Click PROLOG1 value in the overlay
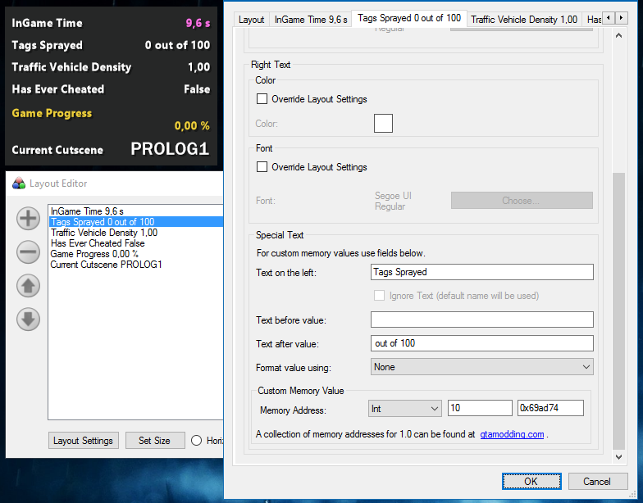 (171, 149)
